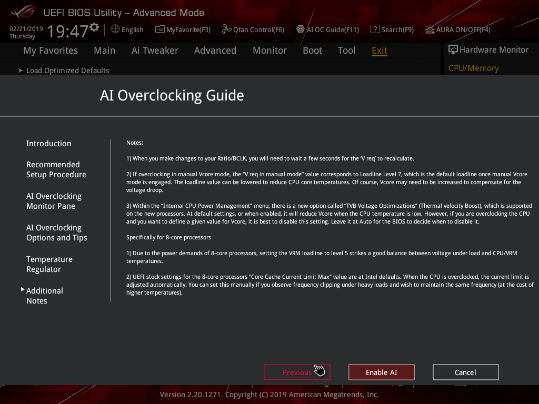
Task: Open Introduction guide section
Action: (x=49, y=144)
